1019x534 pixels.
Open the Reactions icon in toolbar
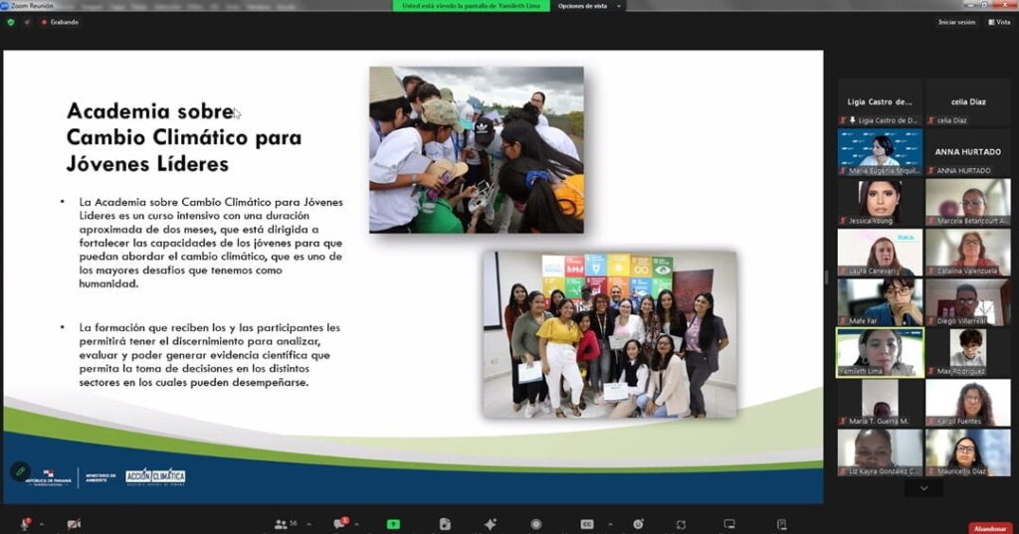638,524
